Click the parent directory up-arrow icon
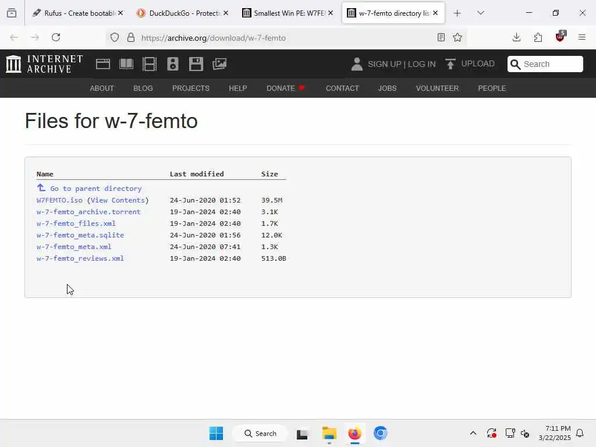The width and height of the screenshot is (596, 447). 41,187
